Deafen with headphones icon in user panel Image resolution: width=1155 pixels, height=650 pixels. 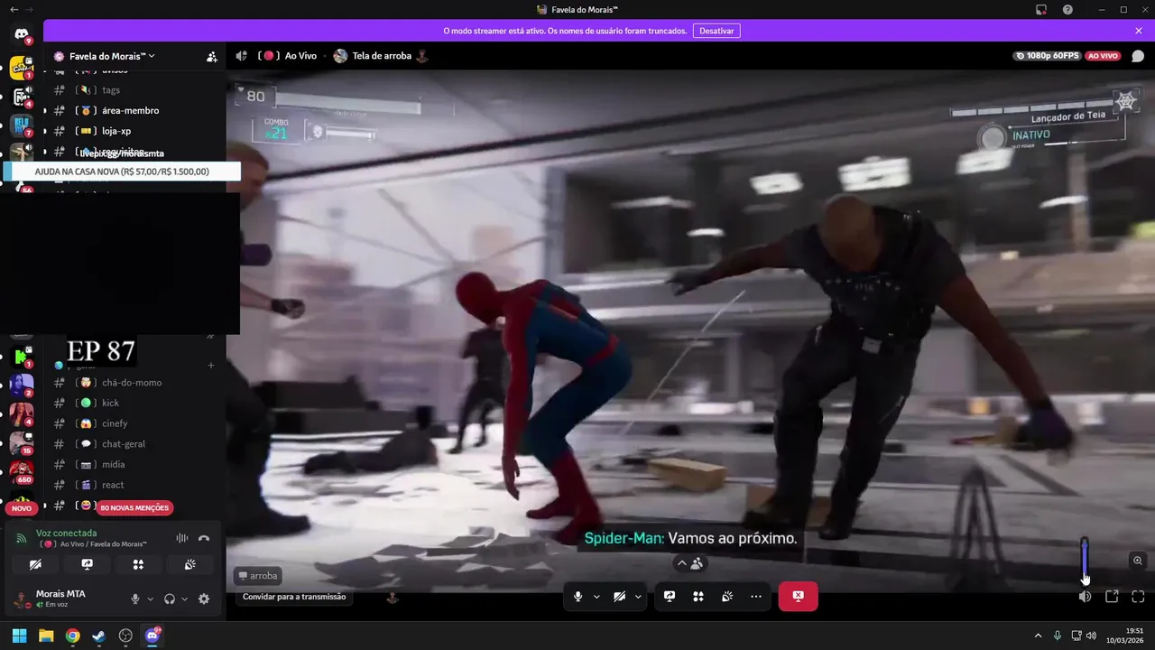point(170,599)
